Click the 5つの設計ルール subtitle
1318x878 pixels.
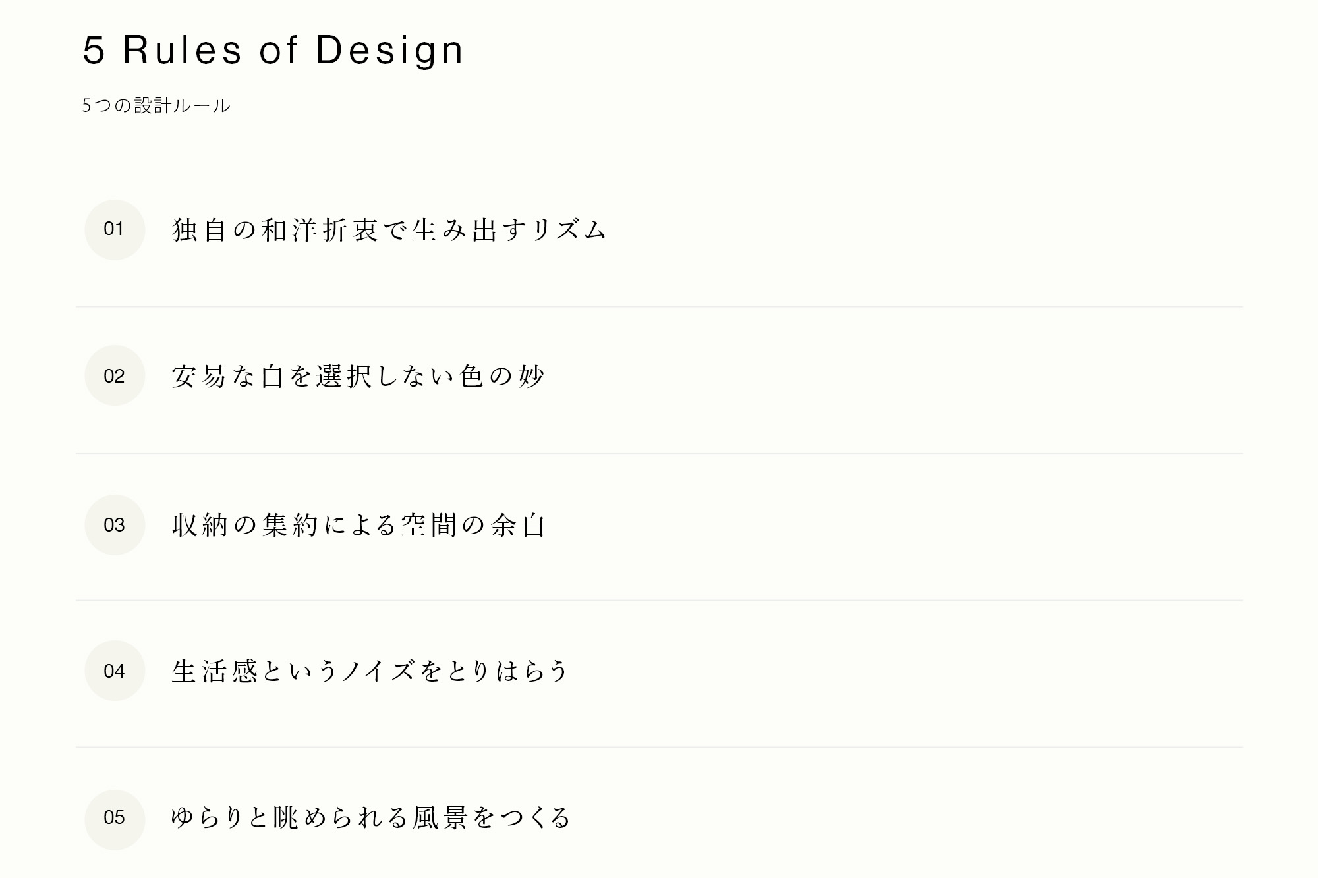point(156,105)
